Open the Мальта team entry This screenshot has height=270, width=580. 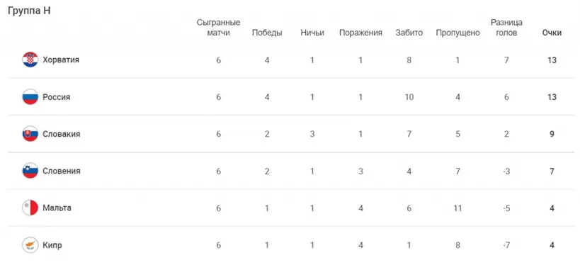pyautogui.click(x=57, y=208)
